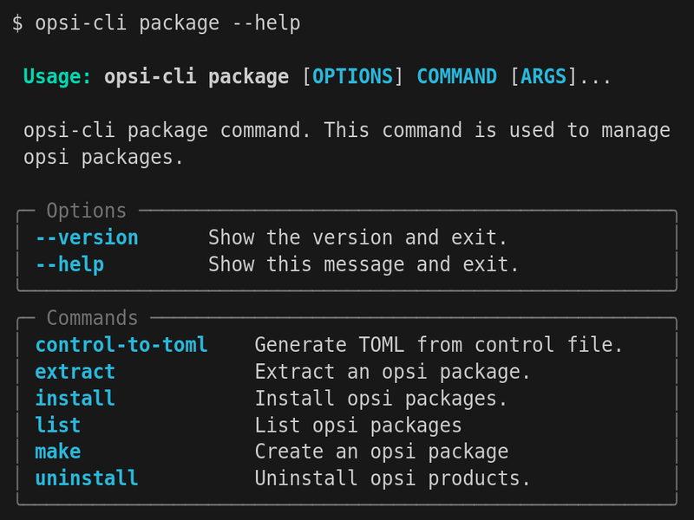Click the green Usage: label
The image size is (694, 520).
tap(57, 77)
